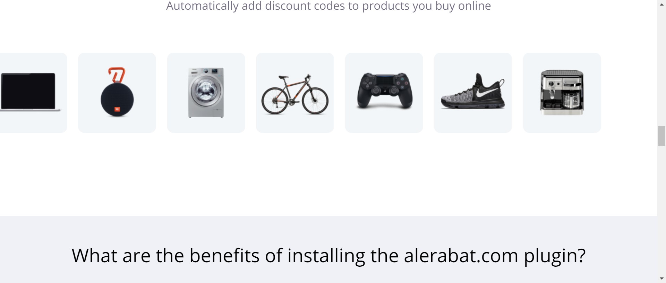Click the page scrollbar down arrow
Image resolution: width=666 pixels, height=283 pixels.
click(661, 278)
